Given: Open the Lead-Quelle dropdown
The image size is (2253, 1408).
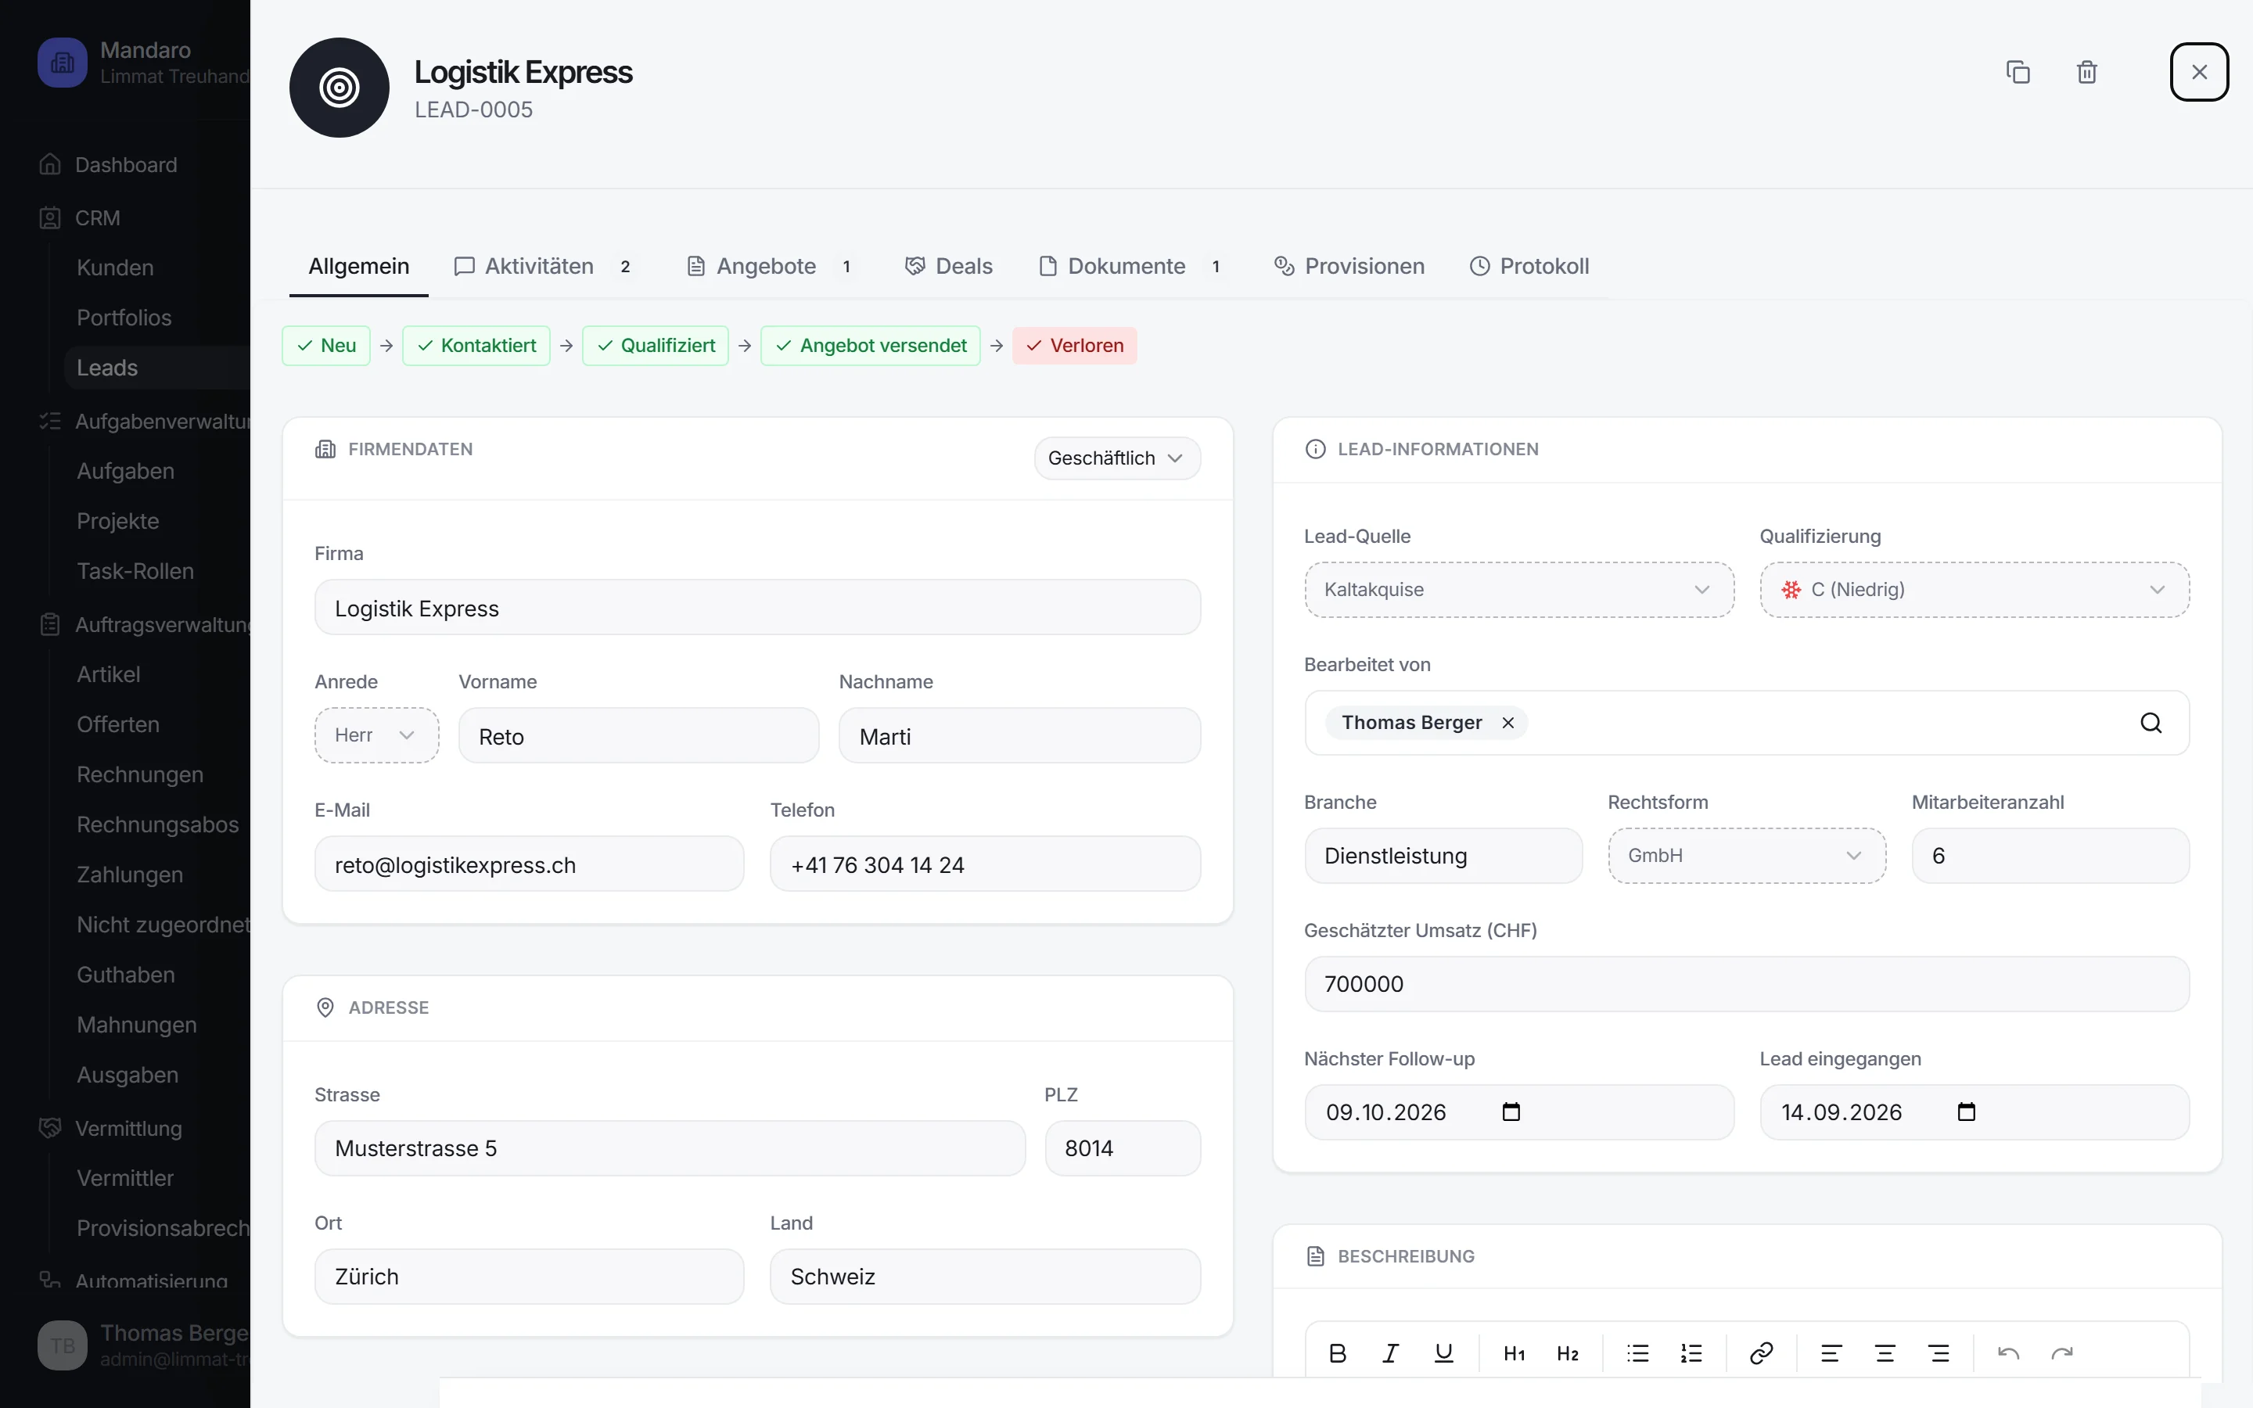Looking at the screenshot, I should coord(1518,590).
